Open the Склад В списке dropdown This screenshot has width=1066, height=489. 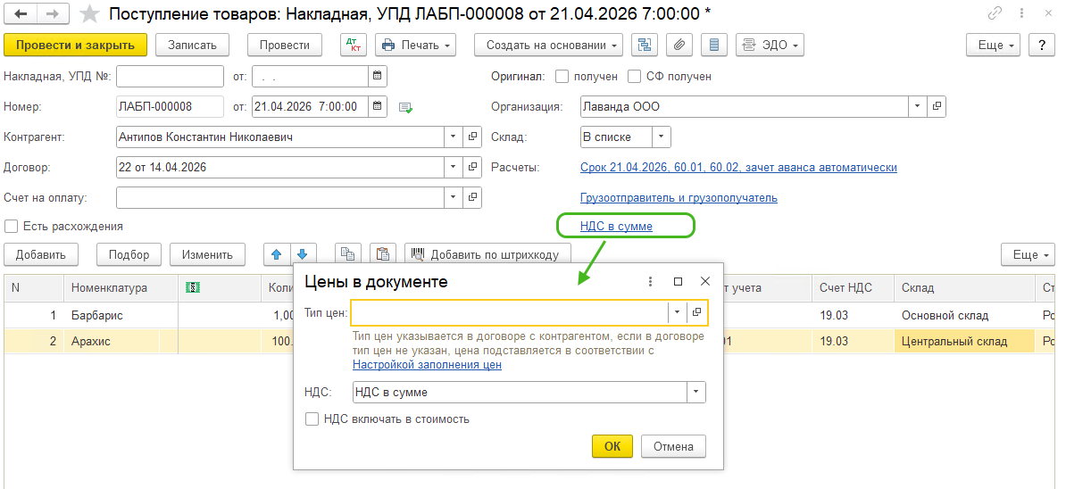coord(662,137)
